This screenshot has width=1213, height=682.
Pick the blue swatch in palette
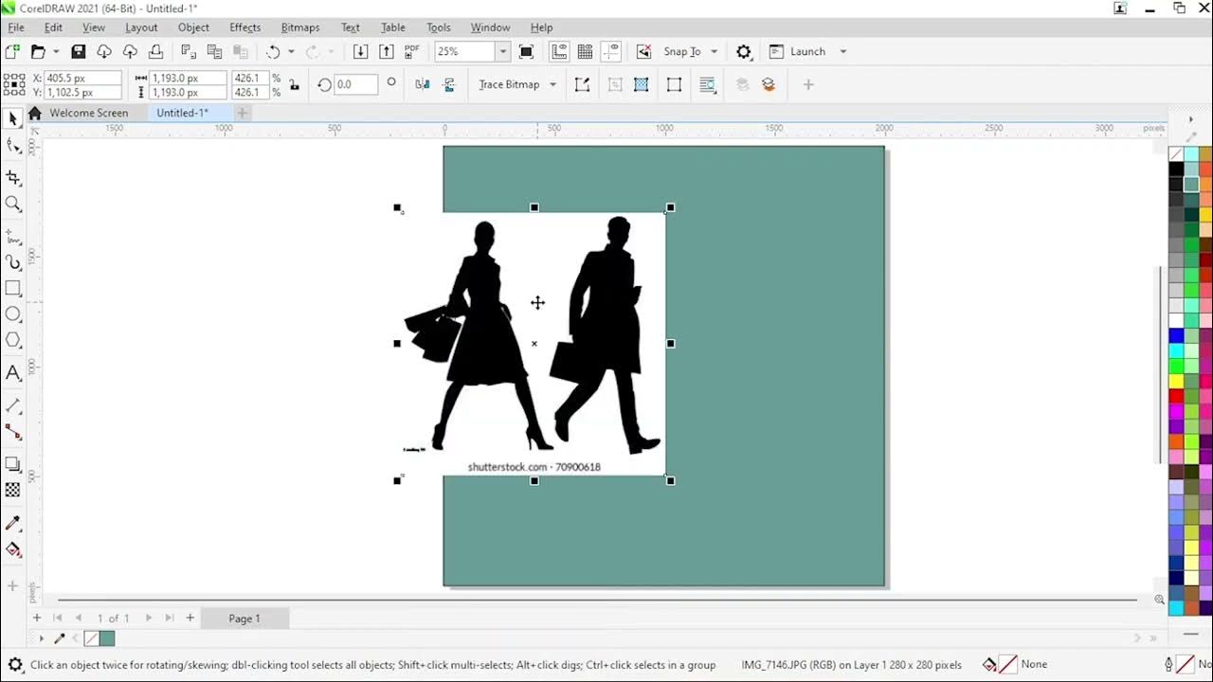tap(1176, 335)
